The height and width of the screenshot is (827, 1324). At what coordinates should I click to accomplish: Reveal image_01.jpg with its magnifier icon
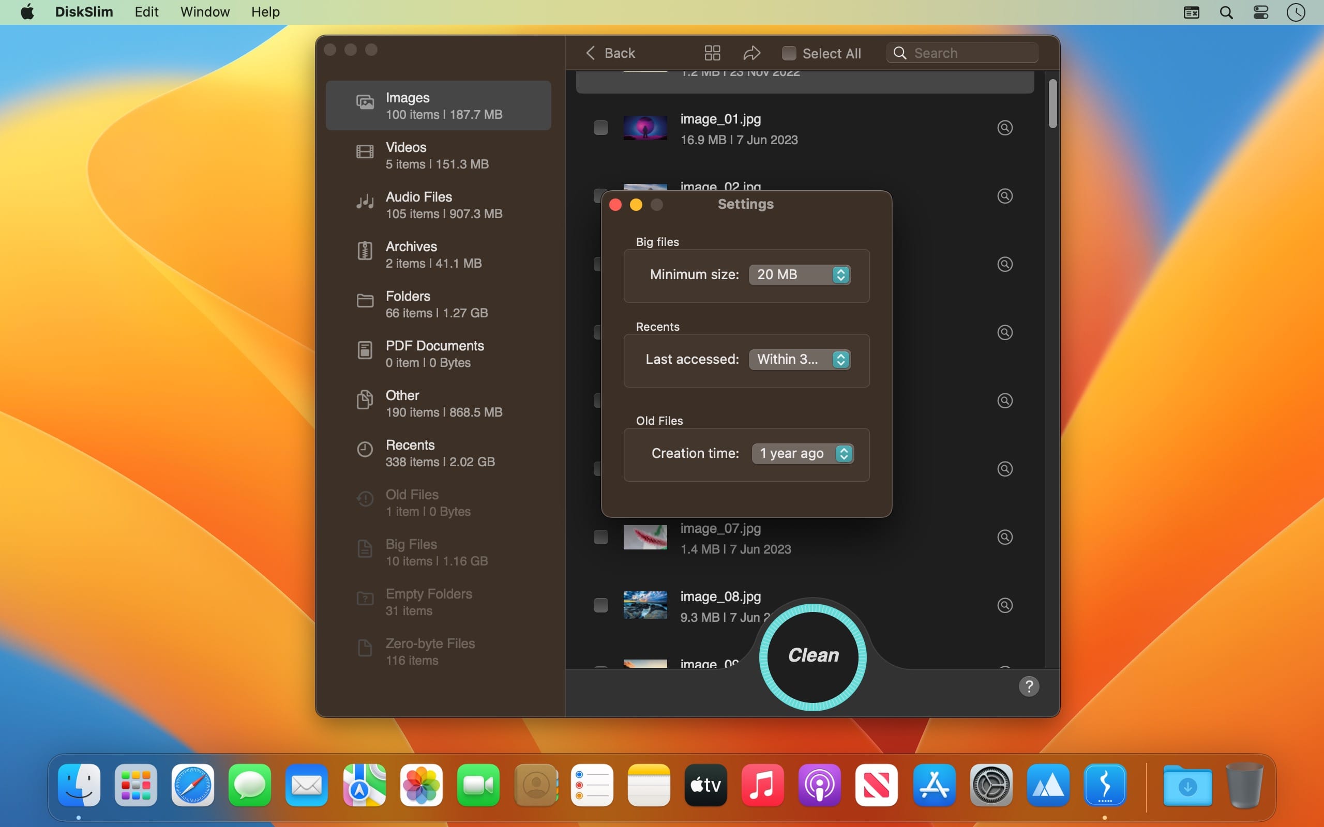(x=1004, y=128)
